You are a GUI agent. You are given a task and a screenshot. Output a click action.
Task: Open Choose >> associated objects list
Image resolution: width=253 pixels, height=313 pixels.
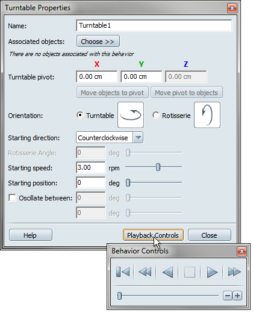98,42
